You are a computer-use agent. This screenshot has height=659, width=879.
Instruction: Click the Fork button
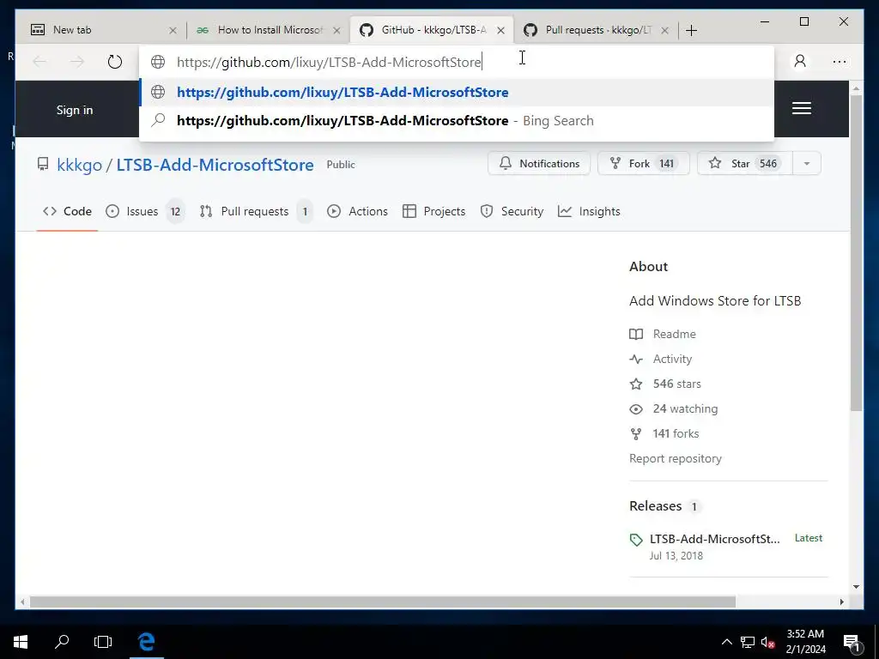(644, 163)
